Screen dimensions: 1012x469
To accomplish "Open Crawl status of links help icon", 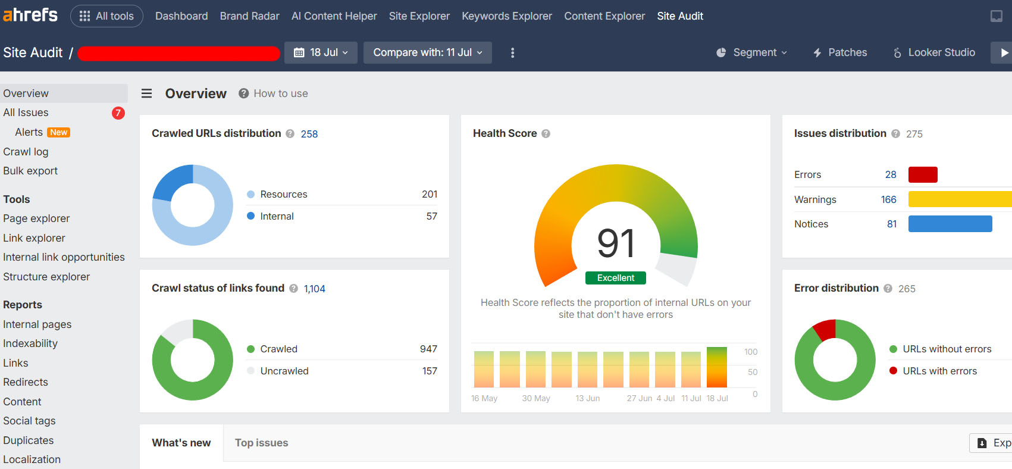I will pyautogui.click(x=293, y=289).
